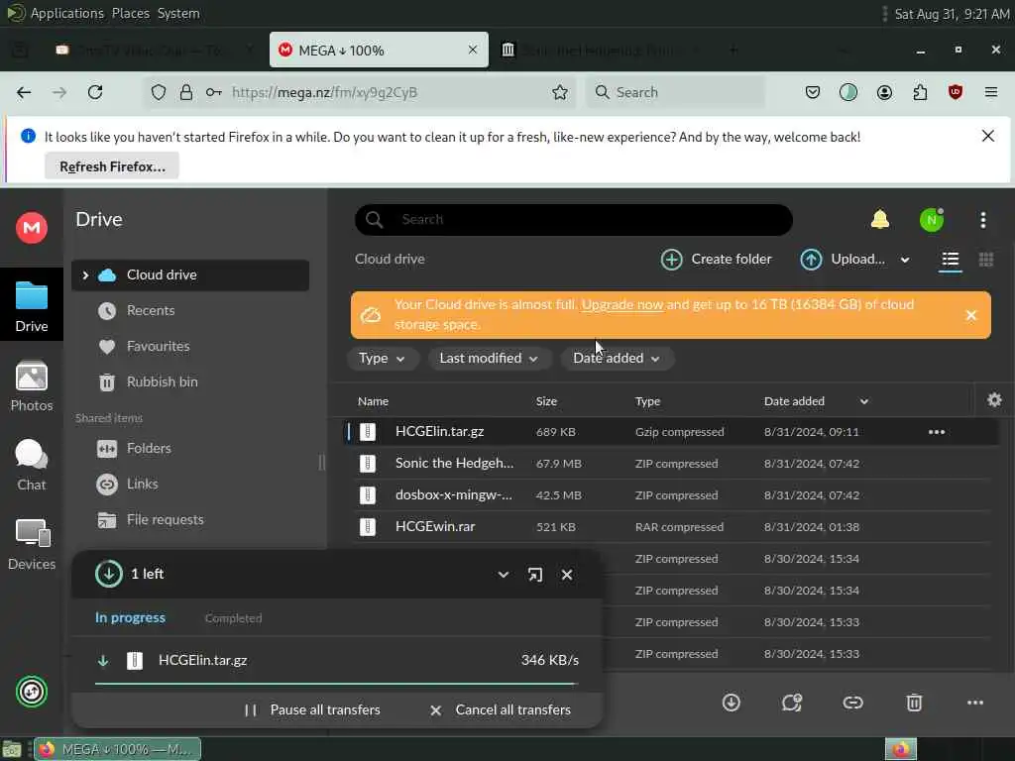
Task: Click the get link icon in bottom toolbar
Action: pos(852,703)
